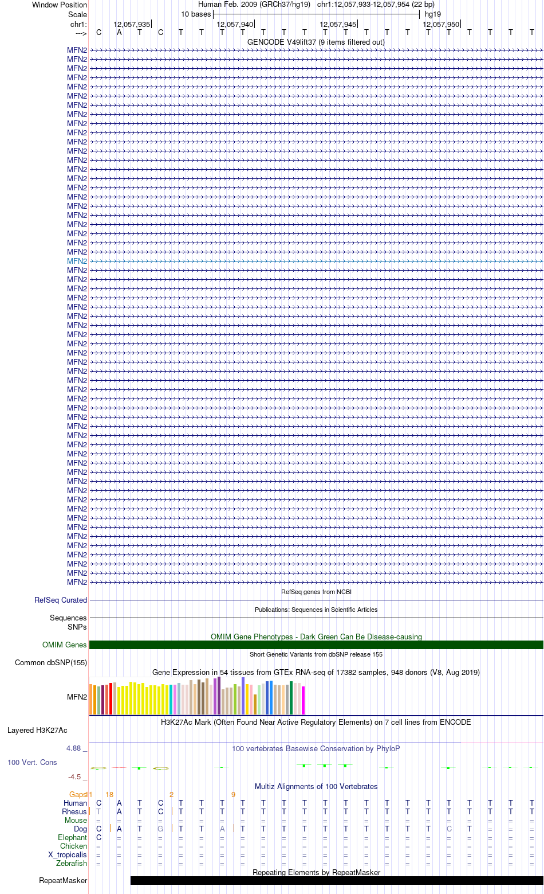
Task: Click the X_tropicalis alignment row label
Action: (x=68, y=854)
